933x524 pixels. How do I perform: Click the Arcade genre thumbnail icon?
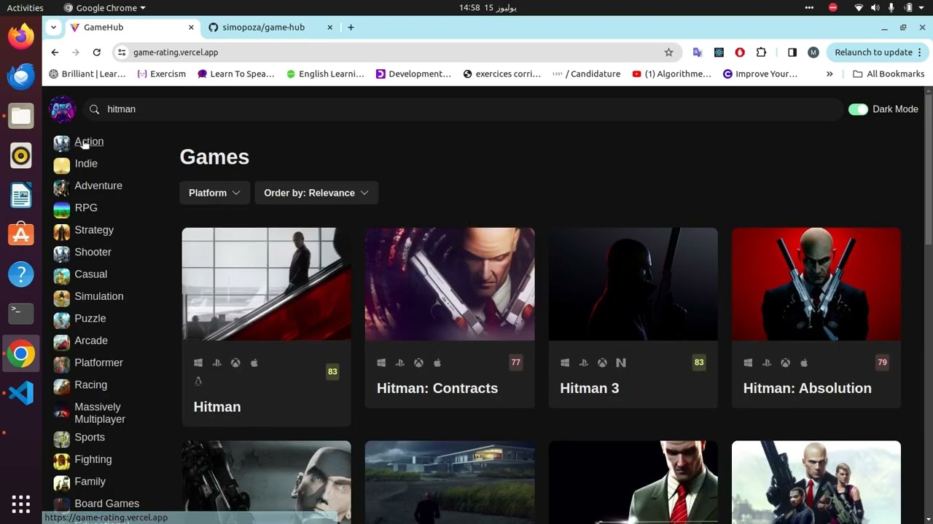pos(62,342)
